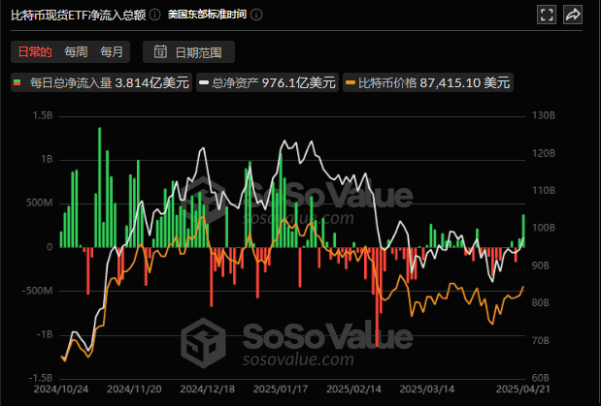Click the latest green bar near 2025/04/21
The image size is (601, 406).
click(x=523, y=231)
